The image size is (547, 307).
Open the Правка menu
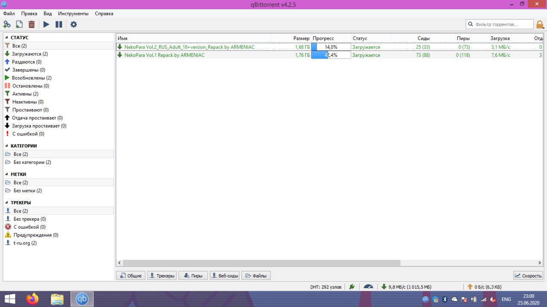pyautogui.click(x=29, y=14)
